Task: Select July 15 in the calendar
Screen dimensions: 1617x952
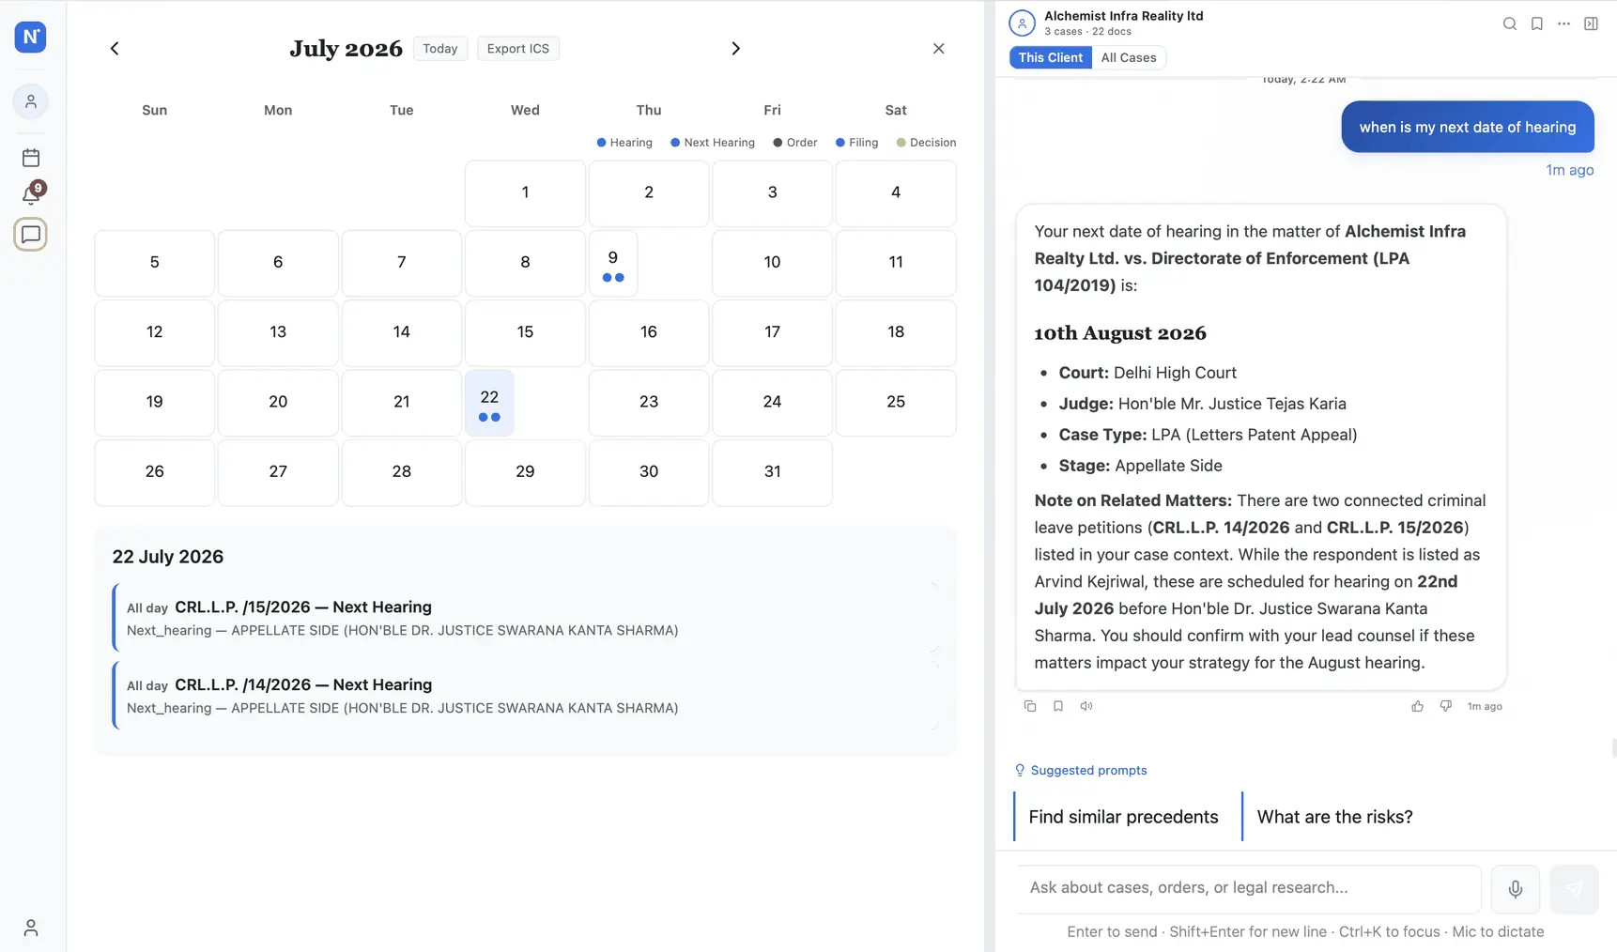Action: 525,332
